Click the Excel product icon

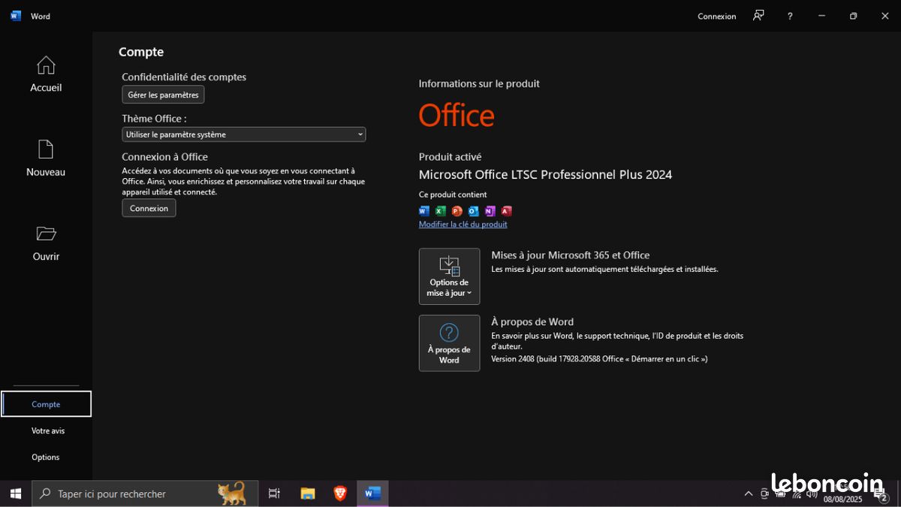(x=441, y=211)
